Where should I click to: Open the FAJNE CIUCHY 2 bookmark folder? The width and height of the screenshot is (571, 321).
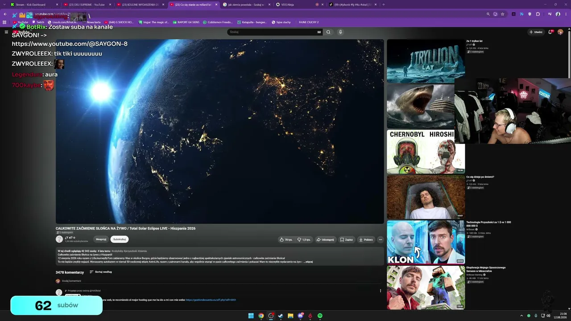click(309, 22)
